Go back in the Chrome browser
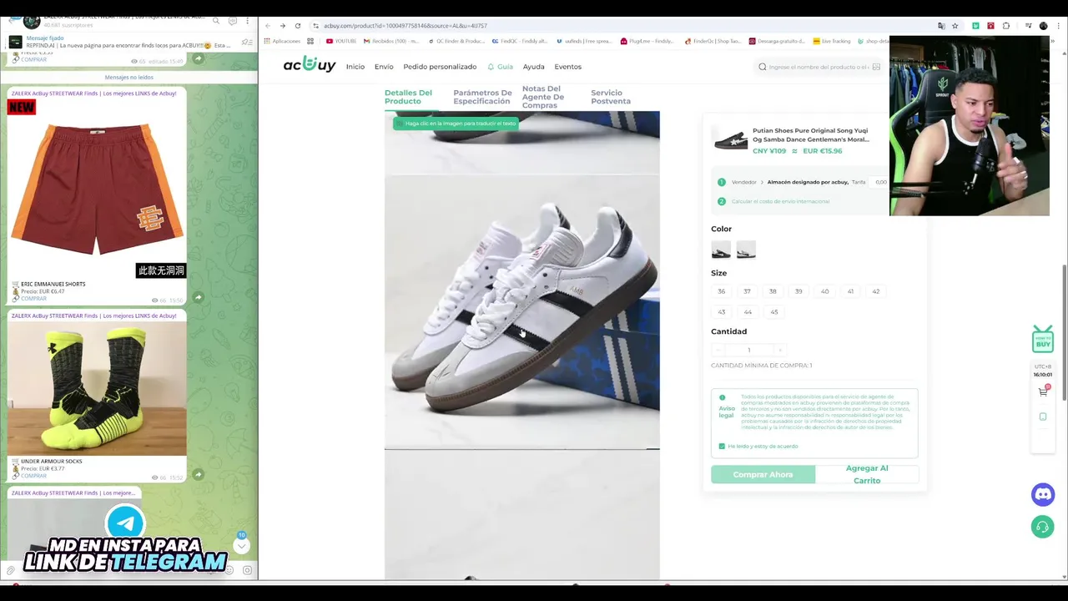Image resolution: width=1068 pixels, height=601 pixels. point(268,26)
